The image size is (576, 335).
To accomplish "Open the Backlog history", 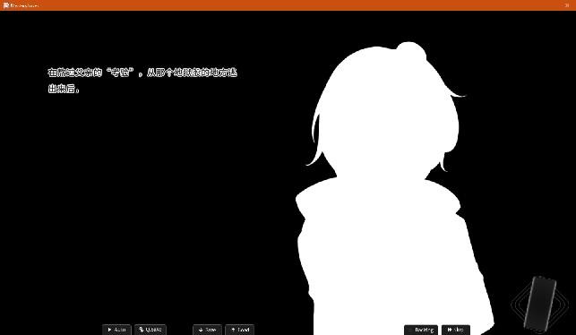I will tap(421, 330).
